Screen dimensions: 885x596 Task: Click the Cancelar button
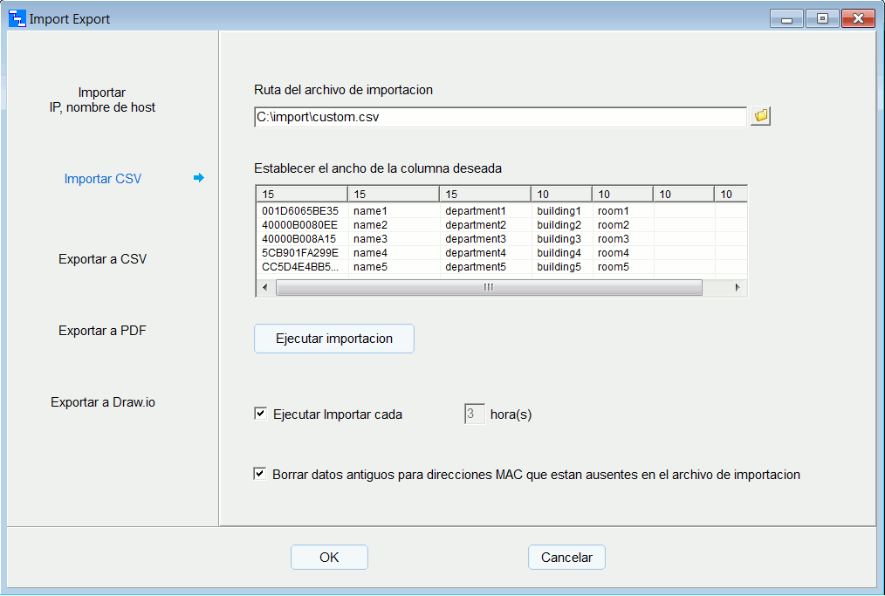coord(566,557)
